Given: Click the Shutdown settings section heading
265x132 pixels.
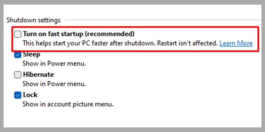Looking at the screenshot, I should [x=34, y=20].
